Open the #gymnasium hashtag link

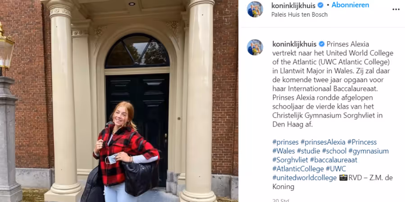[x=368, y=151]
